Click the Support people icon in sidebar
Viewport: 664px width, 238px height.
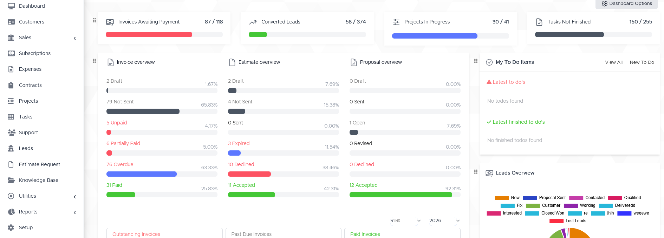point(11,132)
